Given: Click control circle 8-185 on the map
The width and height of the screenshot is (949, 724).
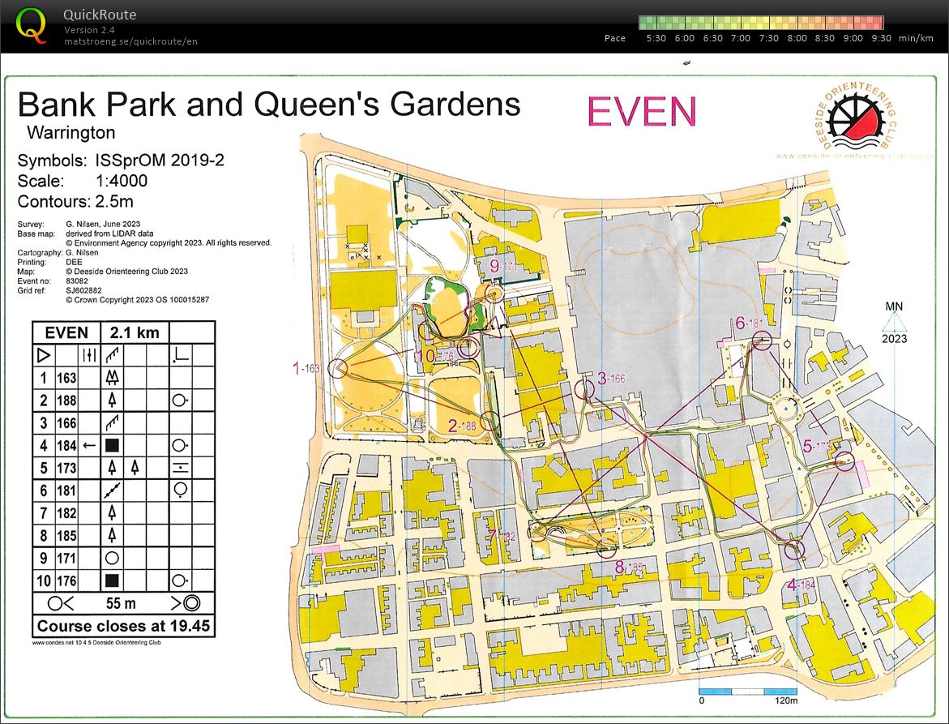Looking at the screenshot, I should click(x=606, y=548).
